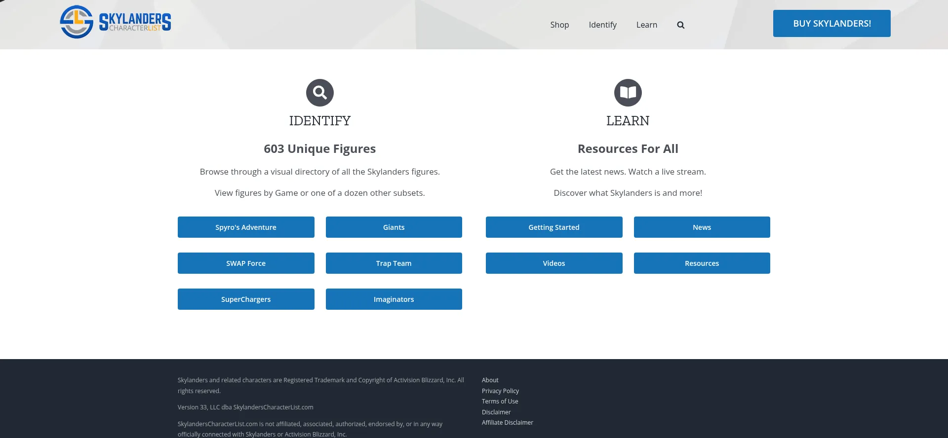Image resolution: width=948 pixels, height=438 pixels.
Task: Browse the SuperChargers button
Action: tap(246, 299)
